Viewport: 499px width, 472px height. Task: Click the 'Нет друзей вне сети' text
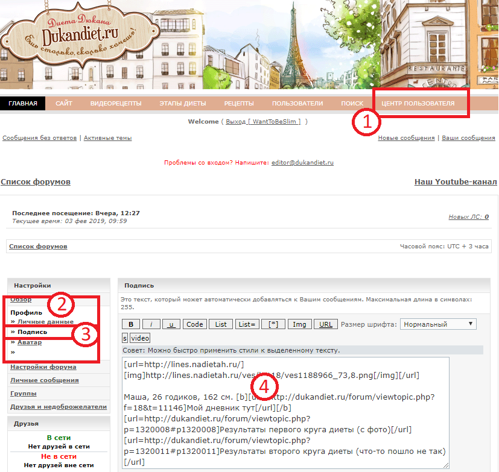59,465
